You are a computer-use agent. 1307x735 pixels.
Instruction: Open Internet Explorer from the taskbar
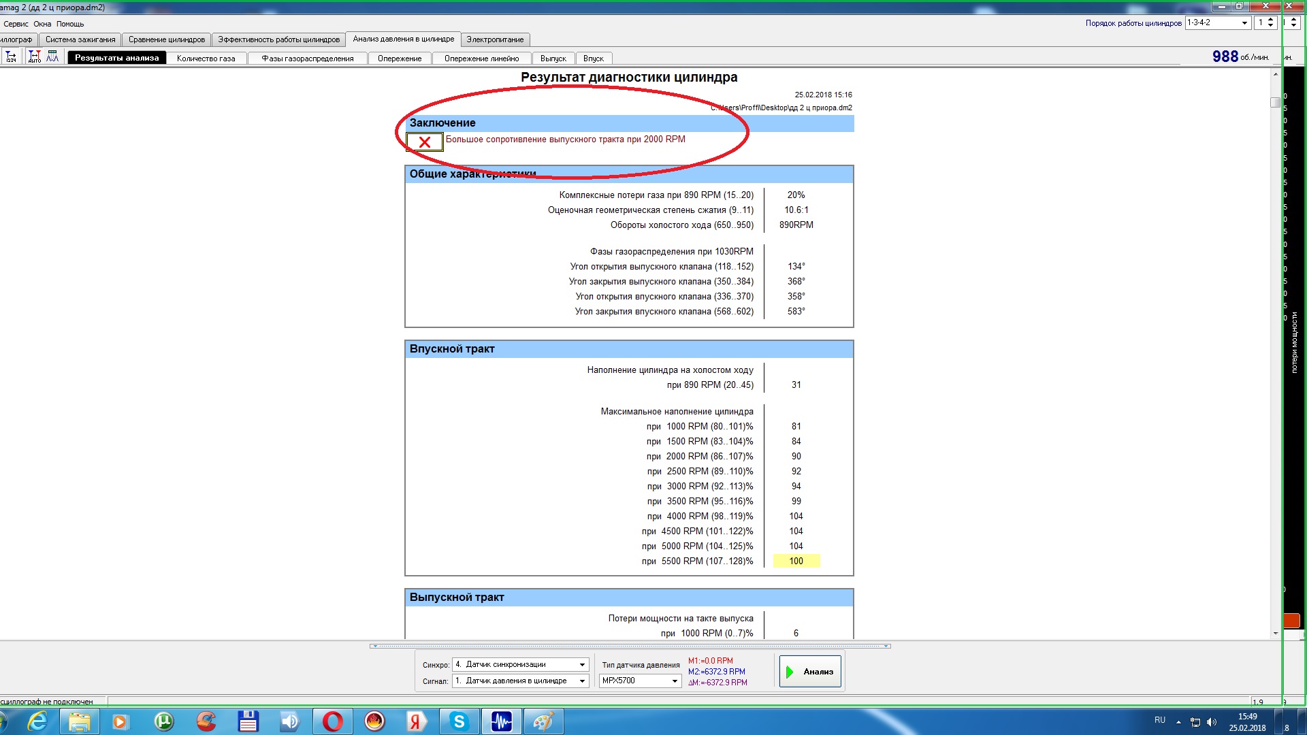(x=37, y=721)
